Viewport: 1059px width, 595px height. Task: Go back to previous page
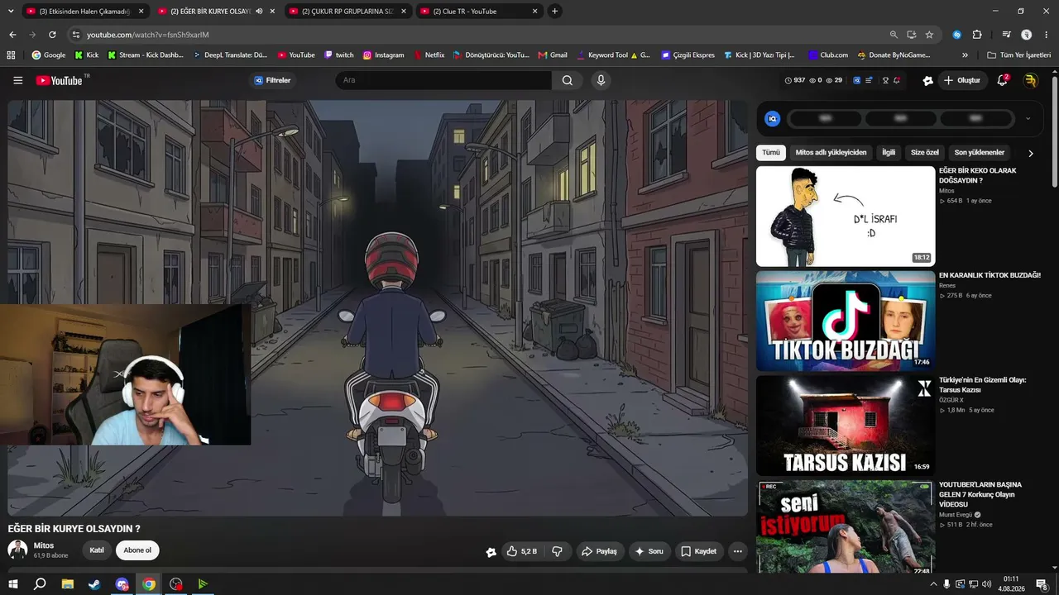pos(12,35)
